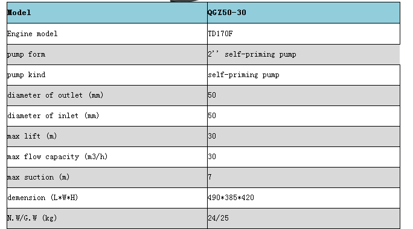Viewport: 413px width, 229px height.
Task: Click the diameter of outlet (mm) label
Action: 56,95
